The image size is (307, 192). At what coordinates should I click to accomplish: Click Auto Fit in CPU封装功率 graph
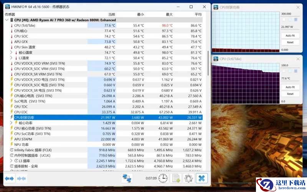point(290,36)
